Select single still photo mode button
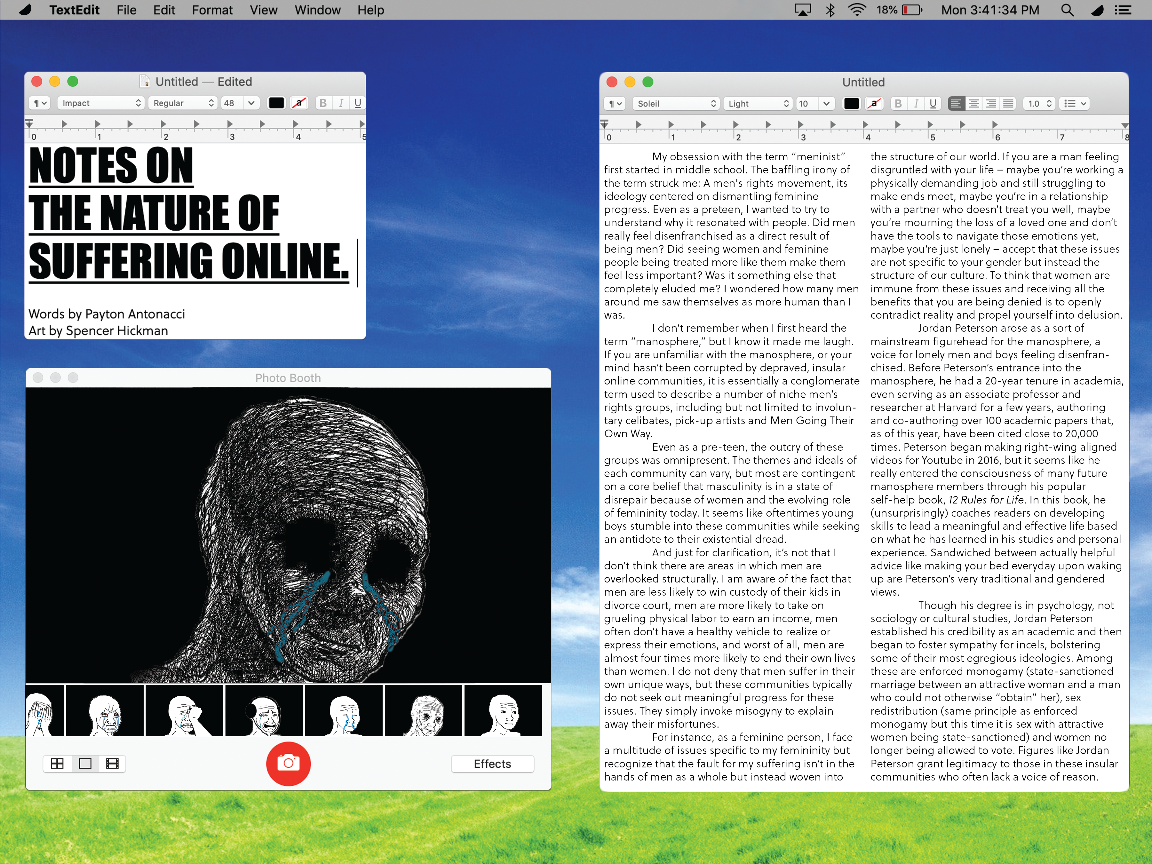 (x=85, y=764)
